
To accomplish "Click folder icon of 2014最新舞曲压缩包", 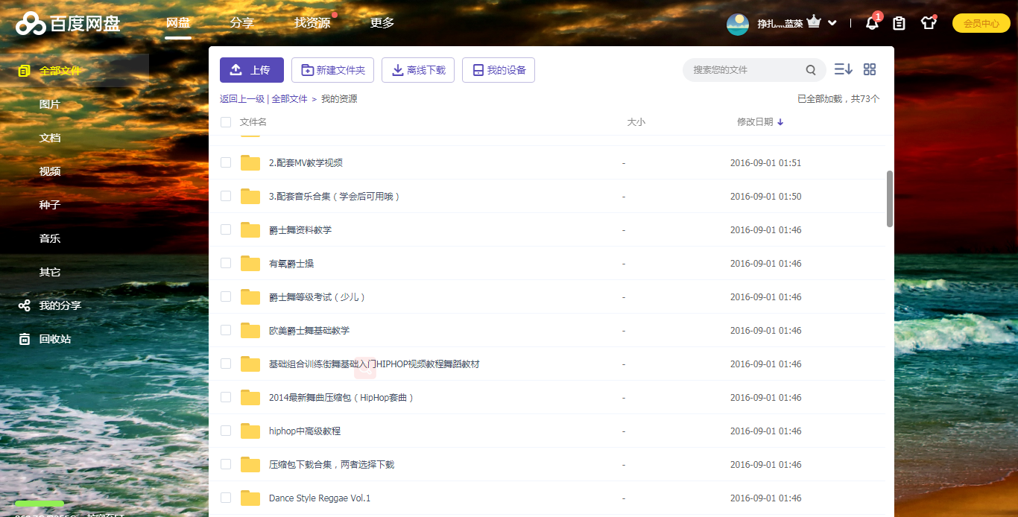I will (x=250, y=397).
